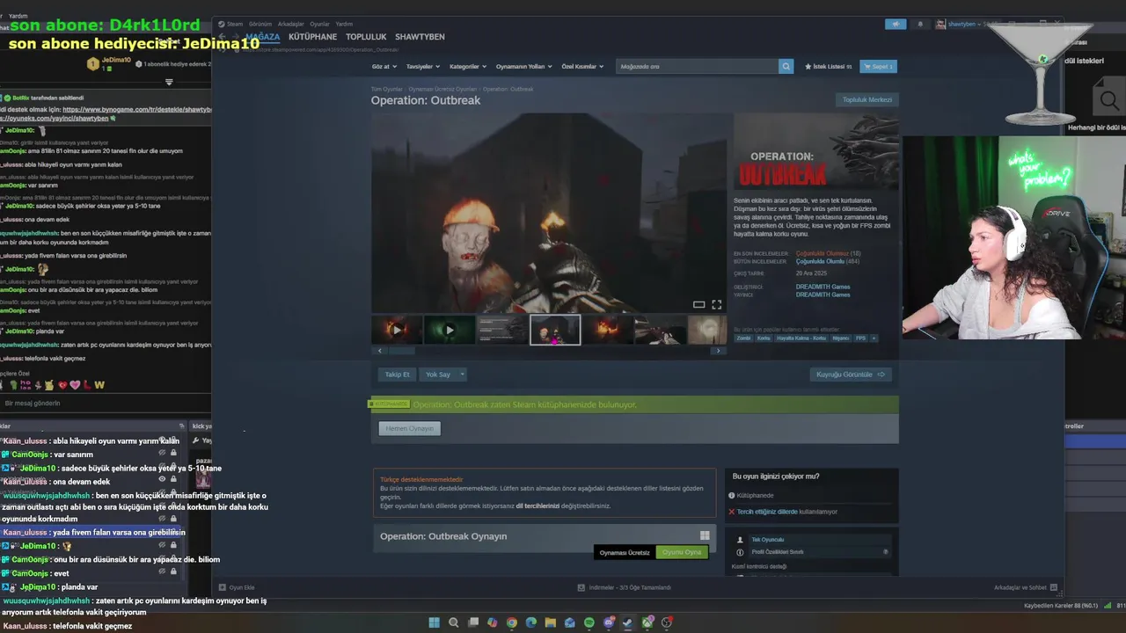This screenshot has height=633, width=1126.
Task: Open the Steam menu
Action: 231,24
